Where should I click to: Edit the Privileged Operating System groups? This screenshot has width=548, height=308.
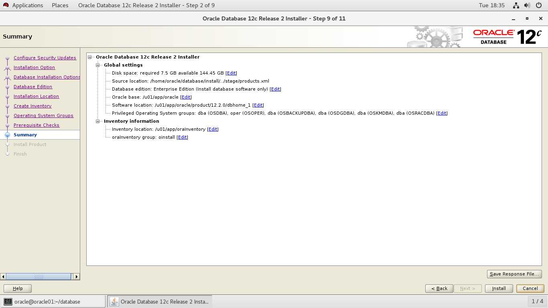(x=442, y=113)
